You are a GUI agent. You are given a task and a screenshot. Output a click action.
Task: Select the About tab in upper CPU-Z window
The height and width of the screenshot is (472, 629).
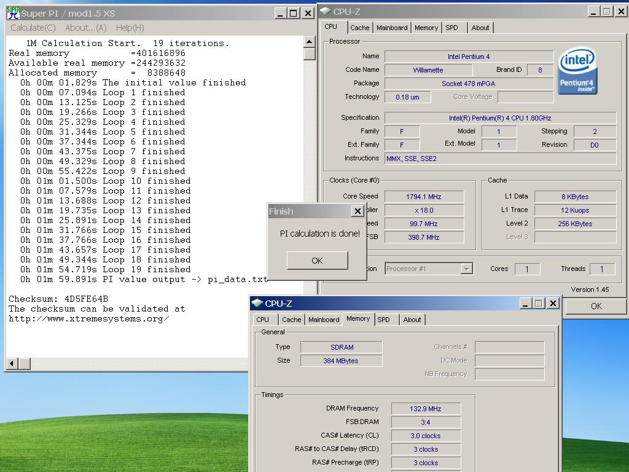[x=480, y=28]
